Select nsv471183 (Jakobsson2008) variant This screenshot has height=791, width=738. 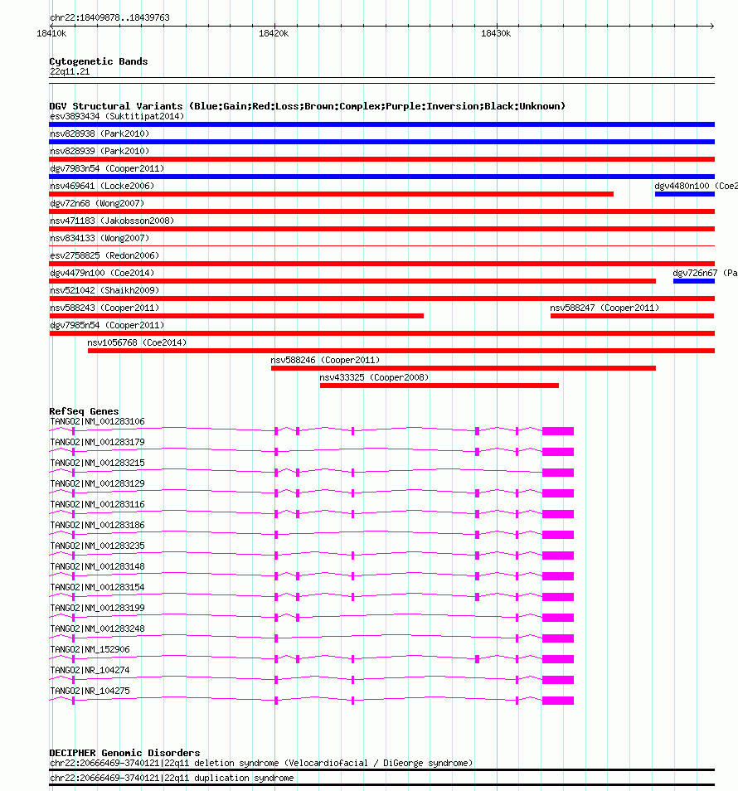112,221
